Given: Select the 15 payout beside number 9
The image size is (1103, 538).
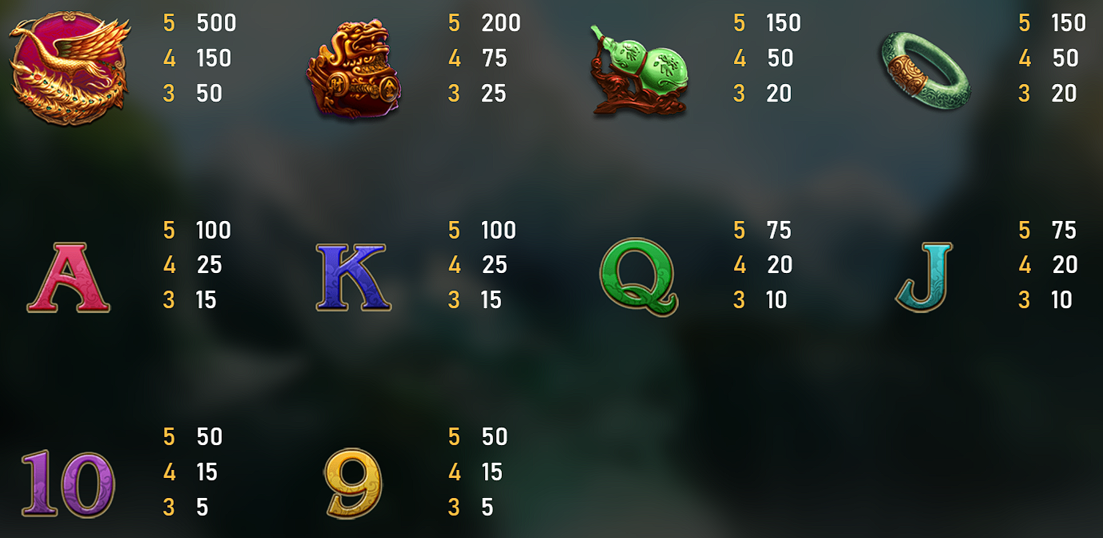Looking at the screenshot, I should [x=492, y=472].
